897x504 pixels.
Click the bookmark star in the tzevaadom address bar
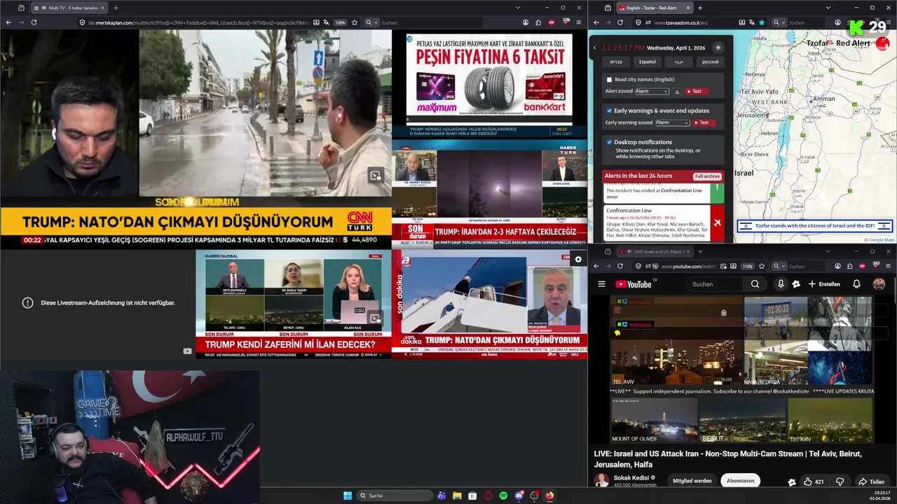[x=762, y=22]
